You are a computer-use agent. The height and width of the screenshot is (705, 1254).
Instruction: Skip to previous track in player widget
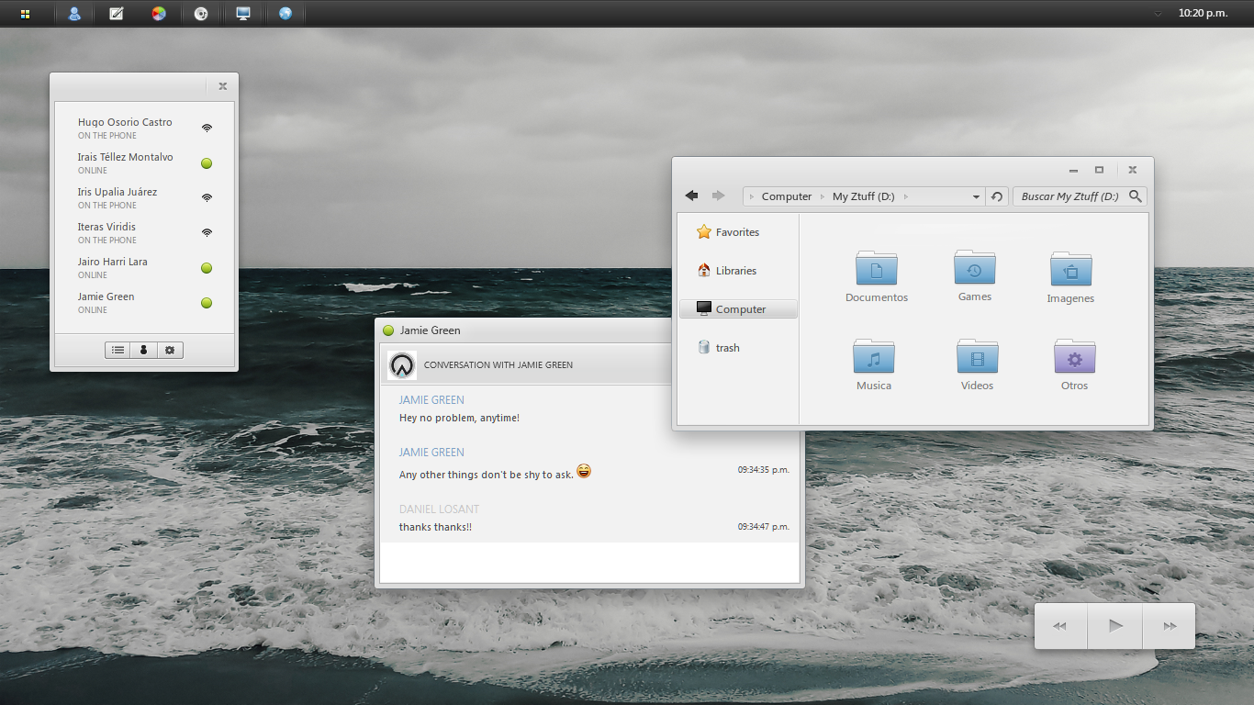point(1060,626)
